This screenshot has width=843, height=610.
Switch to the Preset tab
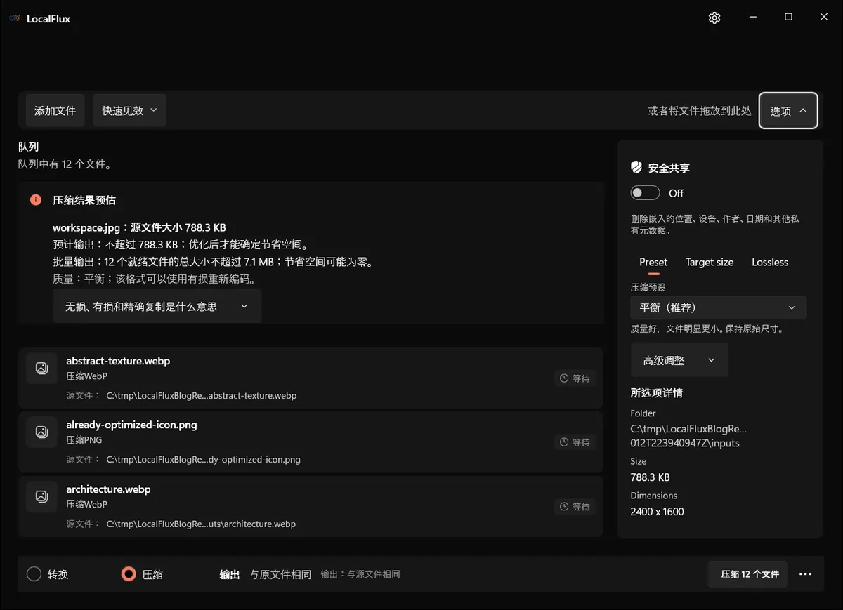click(x=653, y=262)
